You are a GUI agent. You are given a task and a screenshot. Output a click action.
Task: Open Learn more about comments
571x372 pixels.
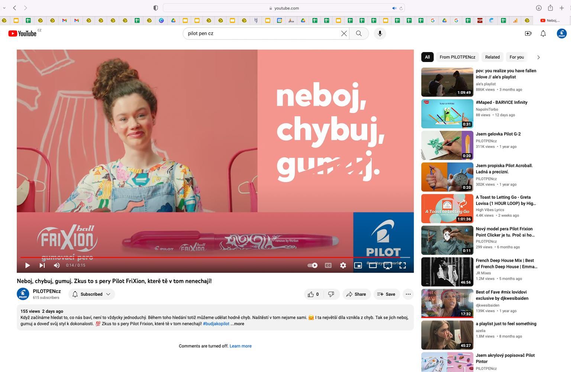tap(241, 346)
